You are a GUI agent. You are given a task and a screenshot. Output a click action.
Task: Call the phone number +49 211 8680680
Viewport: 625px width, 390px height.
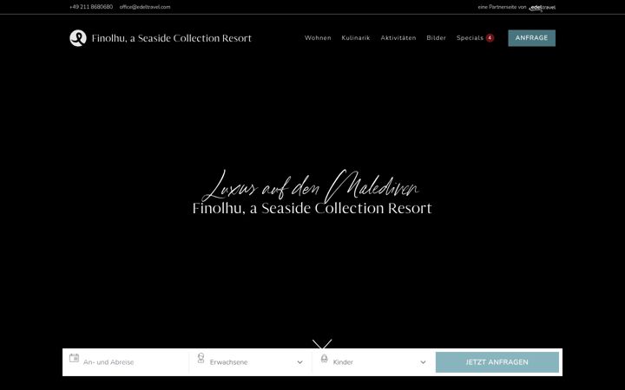click(x=91, y=7)
